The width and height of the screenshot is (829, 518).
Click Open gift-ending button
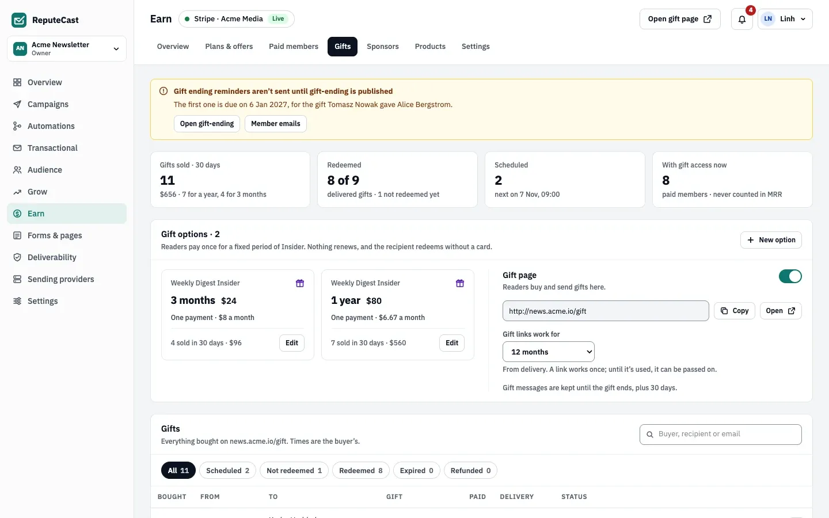point(207,124)
